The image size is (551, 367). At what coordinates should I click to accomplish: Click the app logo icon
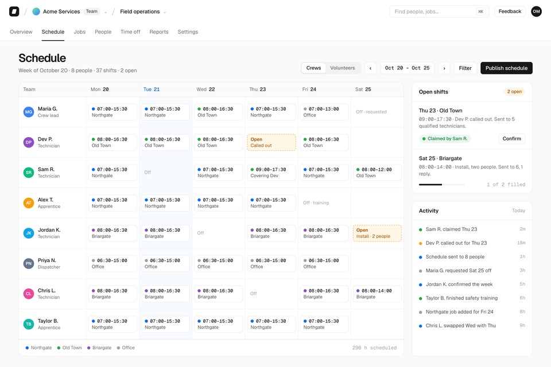14,11
